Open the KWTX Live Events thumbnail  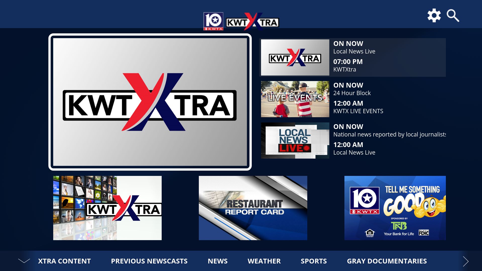point(295,98)
